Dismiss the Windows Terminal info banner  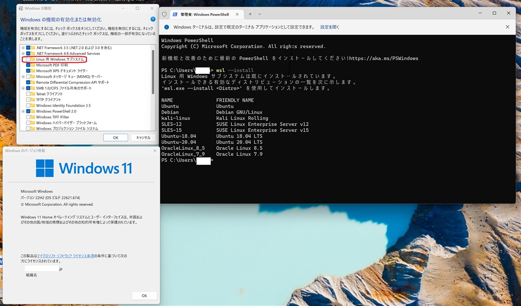point(507,27)
